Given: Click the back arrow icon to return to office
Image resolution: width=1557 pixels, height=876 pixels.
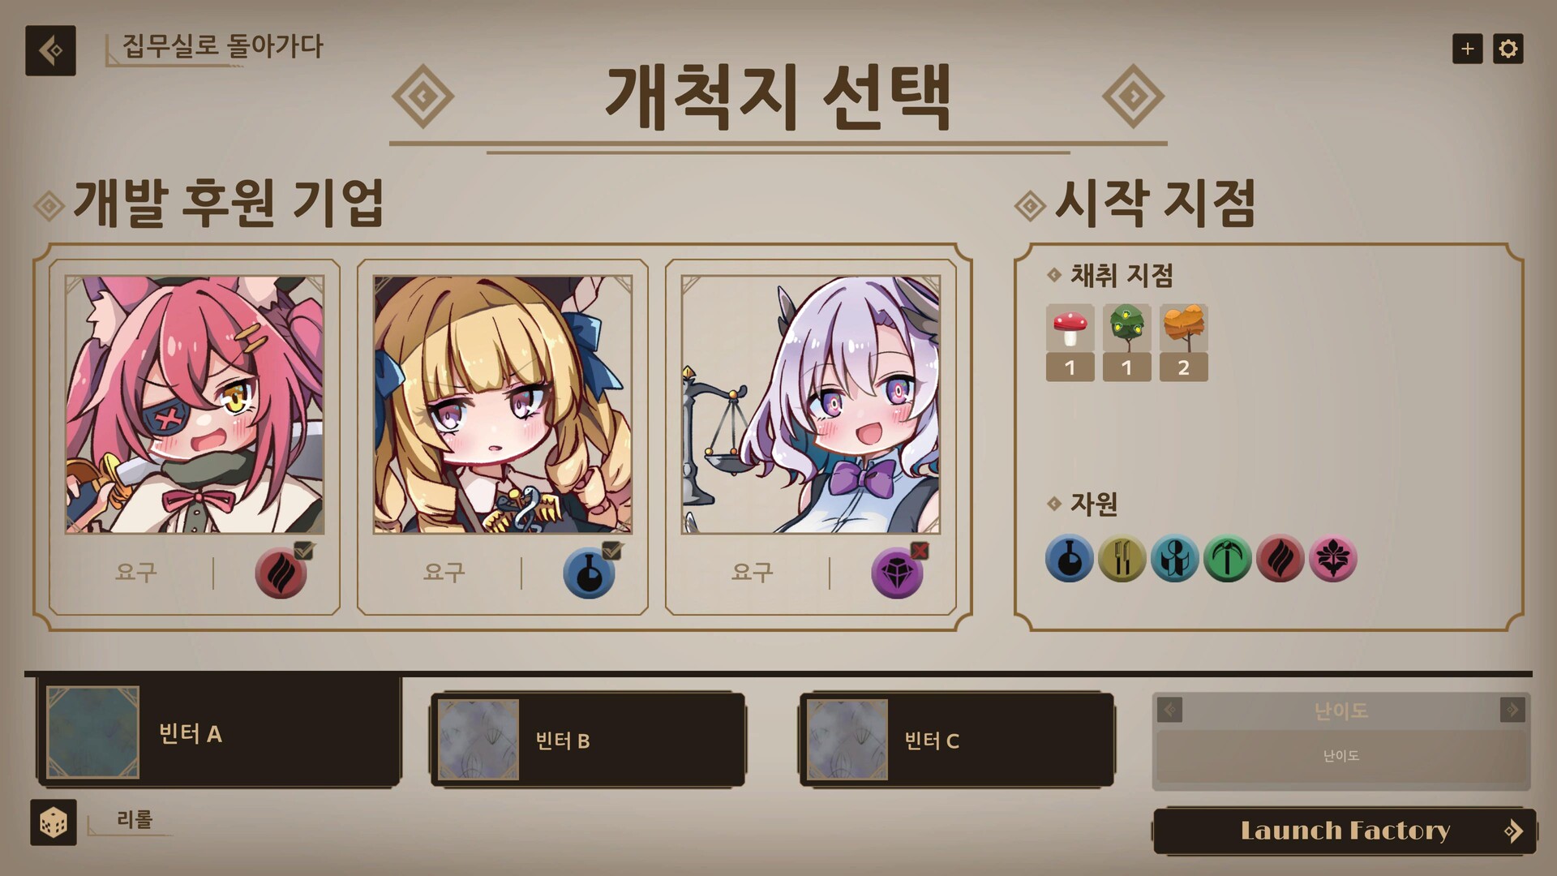Looking at the screenshot, I should (50, 50).
